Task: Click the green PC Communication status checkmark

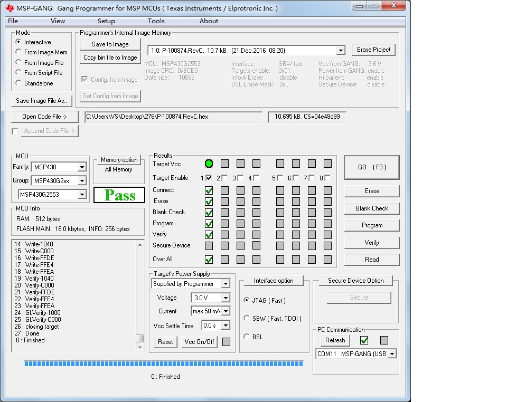Action: click(x=364, y=340)
